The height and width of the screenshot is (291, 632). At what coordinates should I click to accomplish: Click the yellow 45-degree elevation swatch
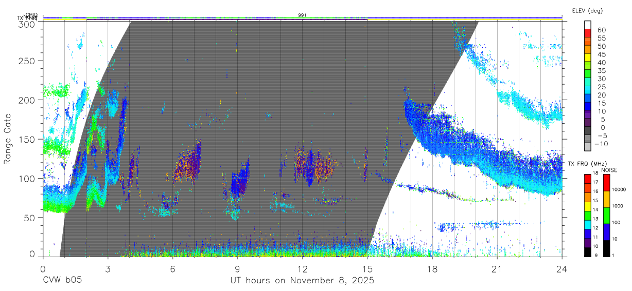coord(587,56)
